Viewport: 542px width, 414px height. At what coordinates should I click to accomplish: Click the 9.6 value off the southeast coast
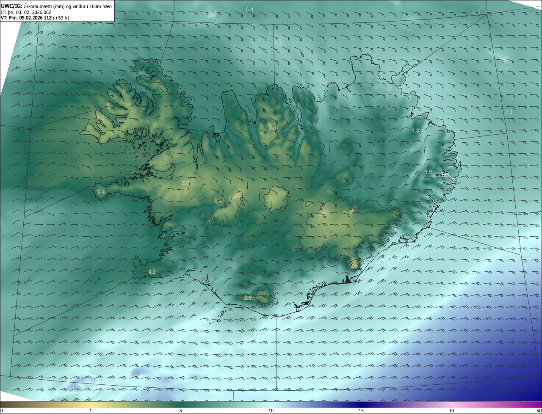(x=398, y=263)
